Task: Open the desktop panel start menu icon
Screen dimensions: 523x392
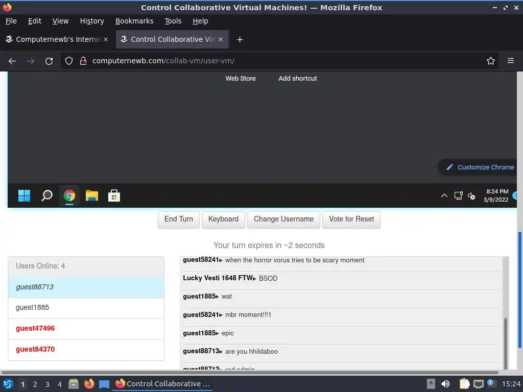Action: pos(8,384)
